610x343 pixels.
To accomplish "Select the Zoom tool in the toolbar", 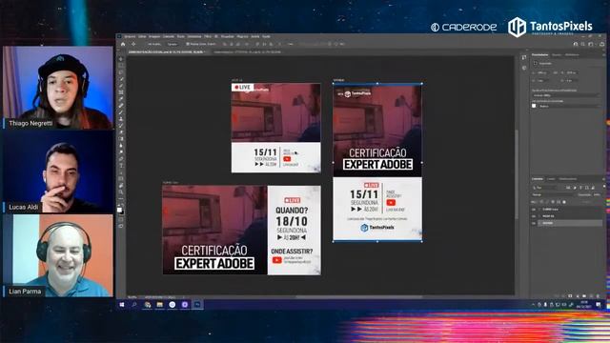I will pos(121,192).
